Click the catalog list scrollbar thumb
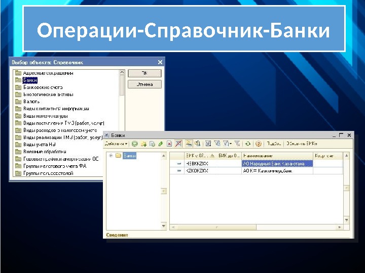The height and width of the screenshot is (273, 365). [122, 85]
